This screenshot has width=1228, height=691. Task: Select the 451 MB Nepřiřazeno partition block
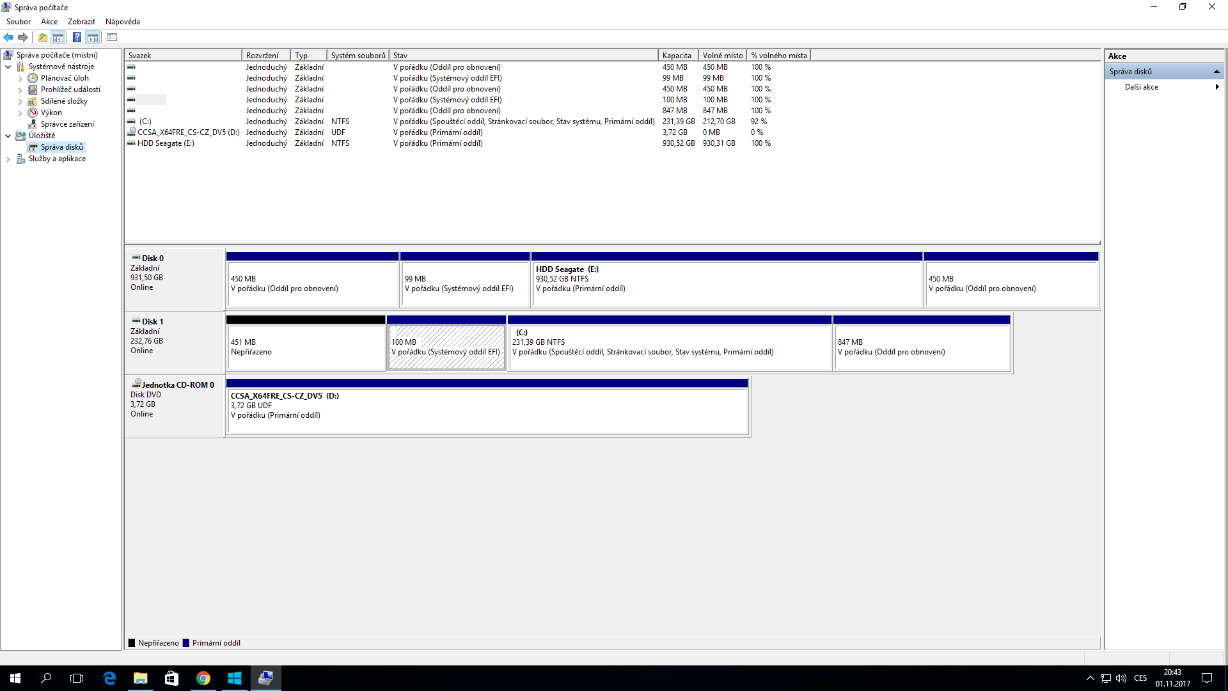(x=306, y=347)
